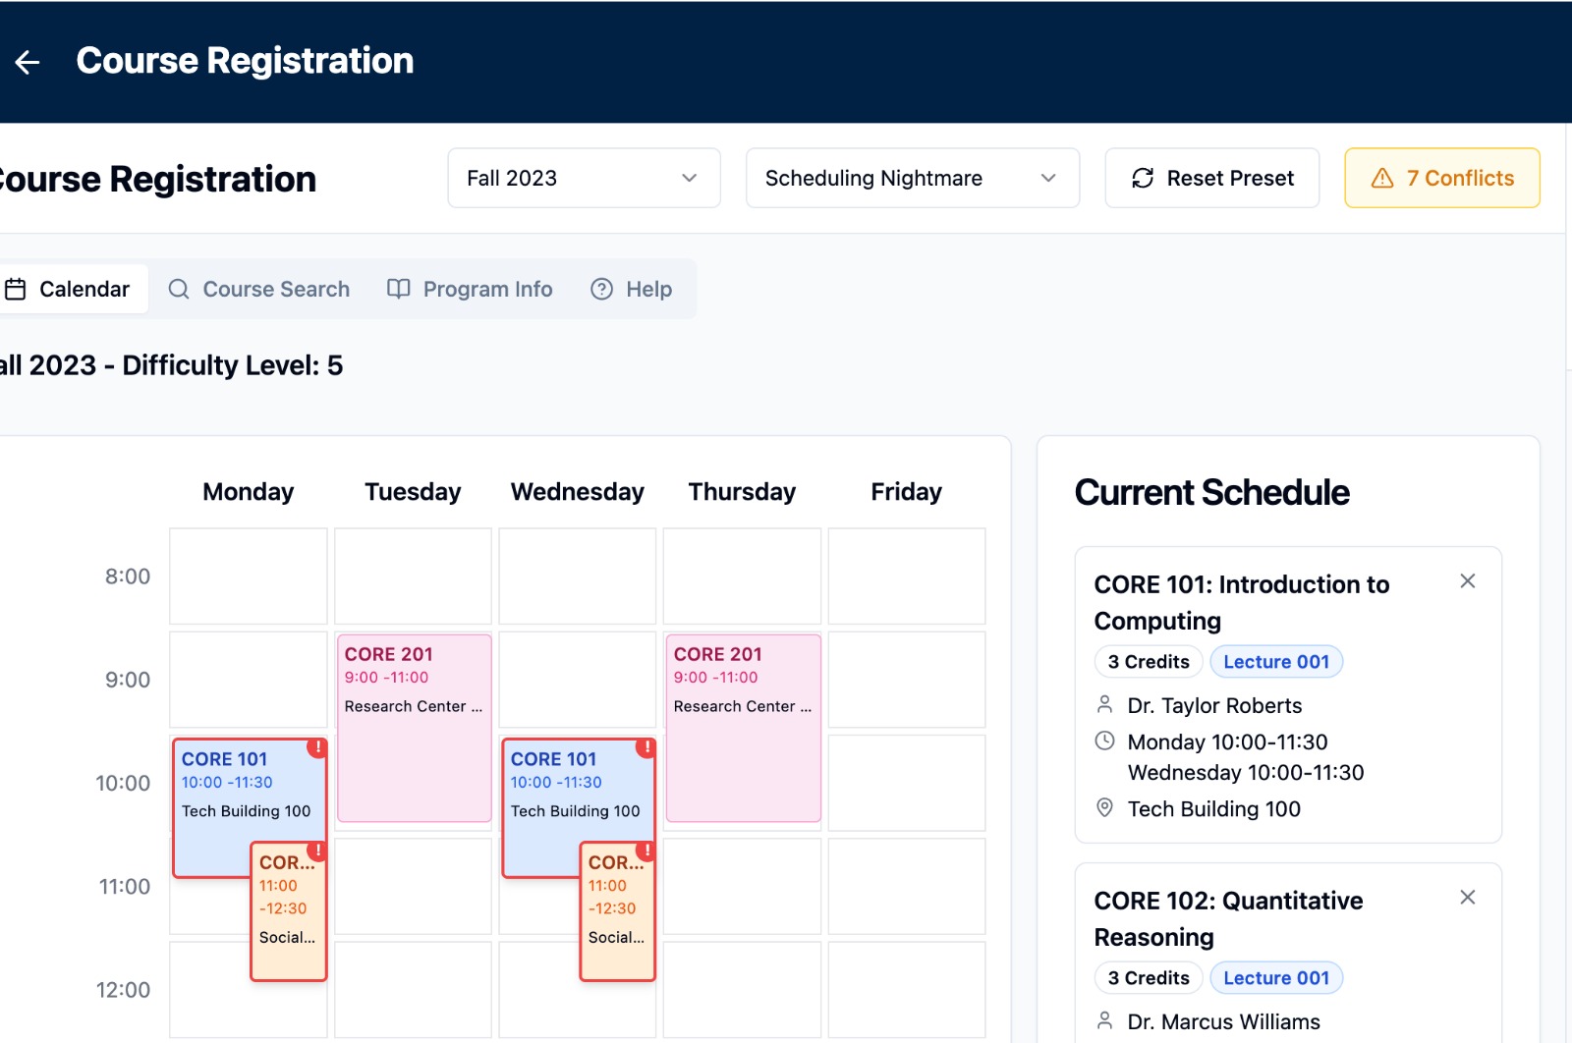Click the 12:00 time label
The width and height of the screenshot is (1572, 1043).
(x=123, y=990)
